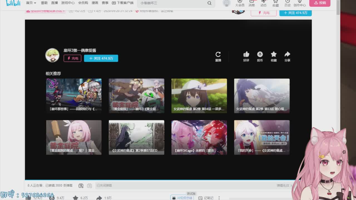Open 动态 feed in header
This screenshot has height=200, width=356.
pyautogui.click(x=263, y=3)
